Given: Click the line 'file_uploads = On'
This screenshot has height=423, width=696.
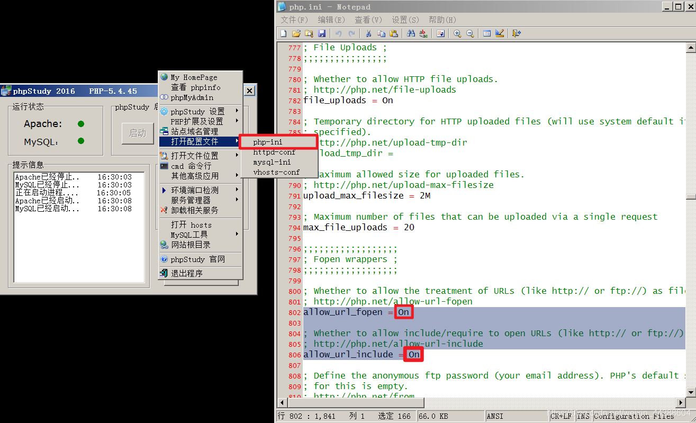Looking at the screenshot, I should click(348, 101).
